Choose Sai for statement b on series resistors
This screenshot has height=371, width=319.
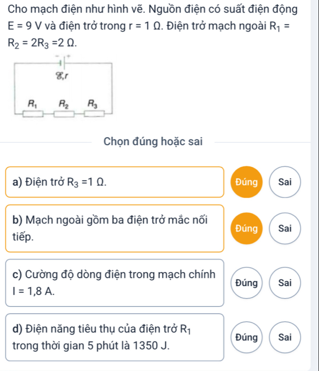tap(284, 228)
